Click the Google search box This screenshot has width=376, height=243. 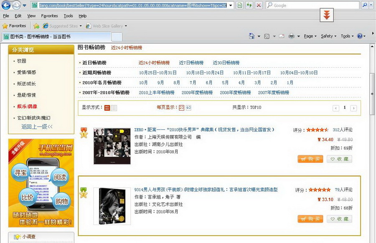click(312, 5)
